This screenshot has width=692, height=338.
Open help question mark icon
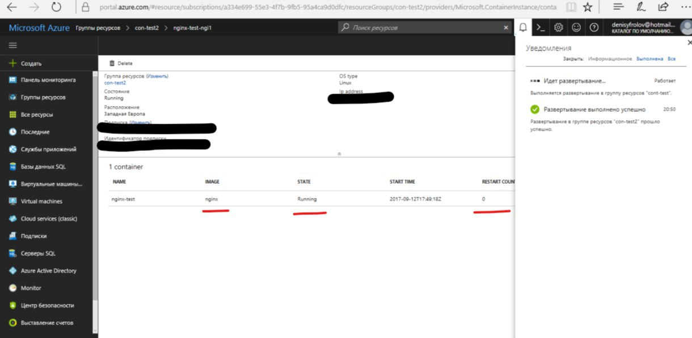[x=594, y=27]
